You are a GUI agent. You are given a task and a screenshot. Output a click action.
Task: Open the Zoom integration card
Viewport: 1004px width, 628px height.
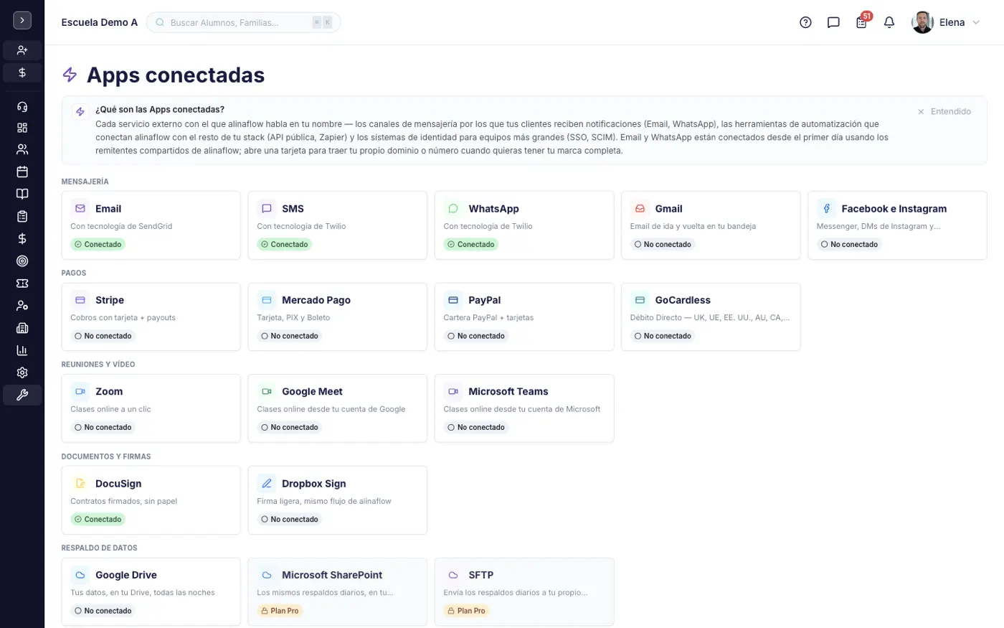pos(151,408)
